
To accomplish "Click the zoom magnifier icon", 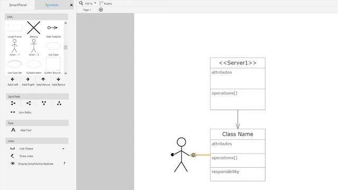I will click(81, 3).
